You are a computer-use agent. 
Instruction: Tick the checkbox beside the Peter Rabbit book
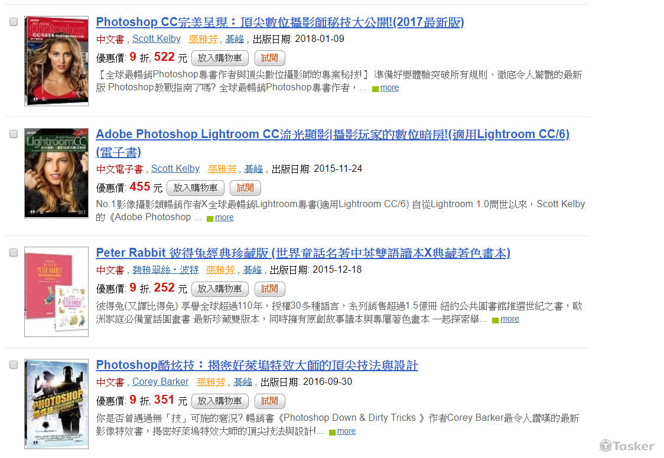pyautogui.click(x=14, y=253)
